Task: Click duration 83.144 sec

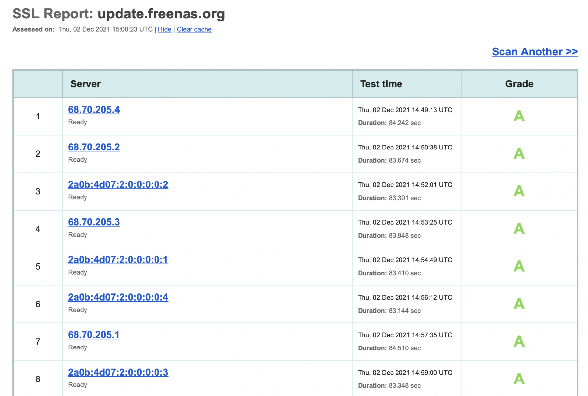Action: pos(389,311)
